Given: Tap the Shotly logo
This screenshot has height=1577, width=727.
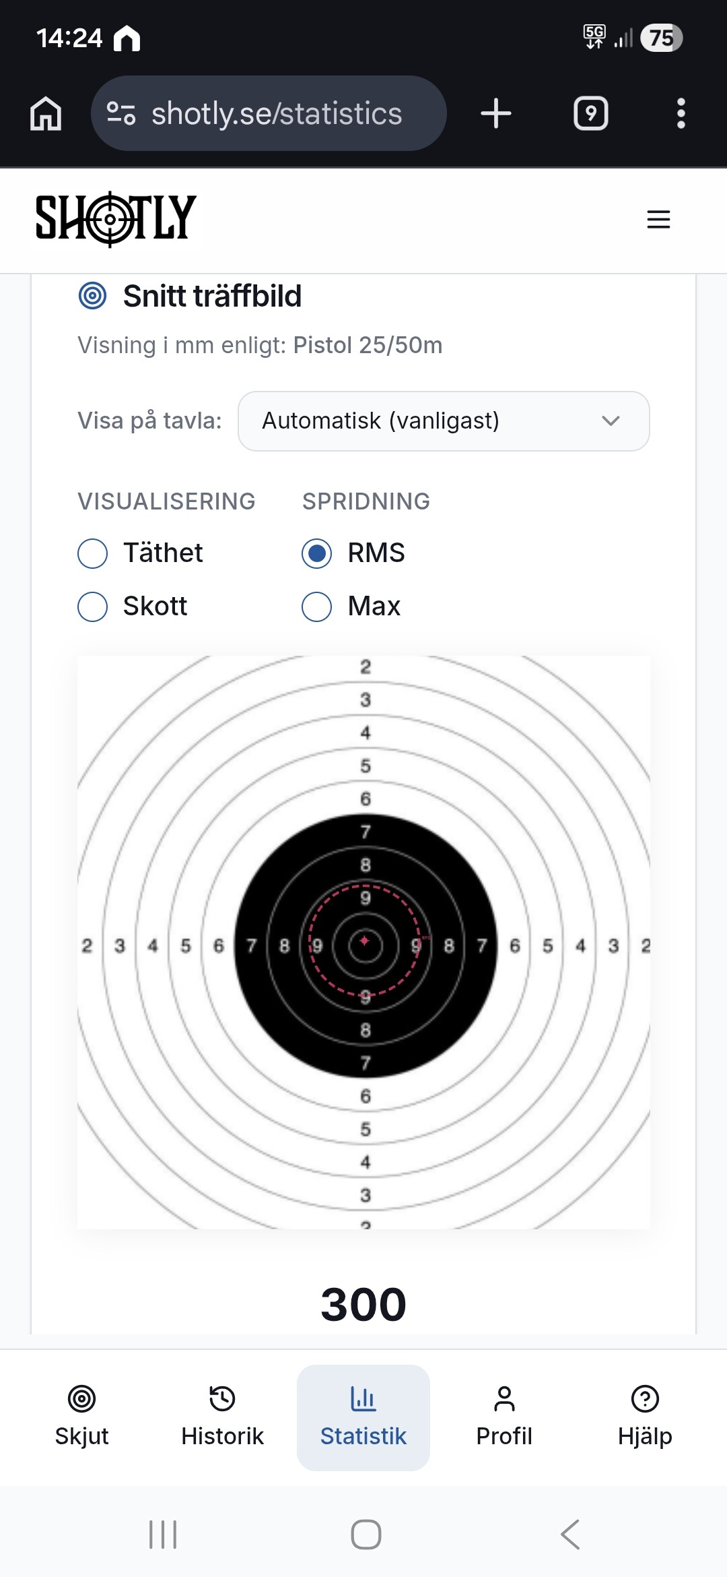Looking at the screenshot, I should [x=116, y=219].
